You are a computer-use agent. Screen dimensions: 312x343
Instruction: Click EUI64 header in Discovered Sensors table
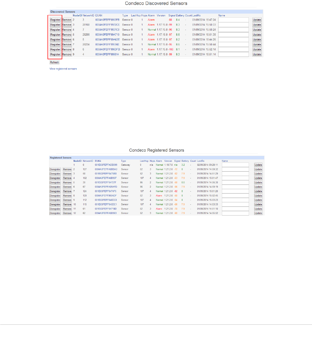[x=99, y=16]
